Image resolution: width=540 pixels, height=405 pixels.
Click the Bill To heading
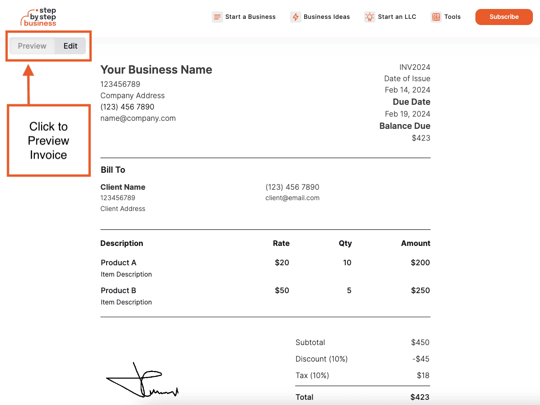(113, 170)
